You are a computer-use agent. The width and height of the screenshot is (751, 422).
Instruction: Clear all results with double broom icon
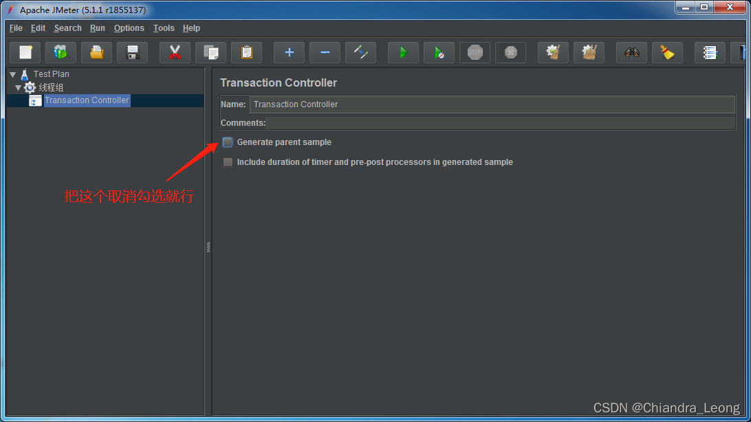coord(589,52)
